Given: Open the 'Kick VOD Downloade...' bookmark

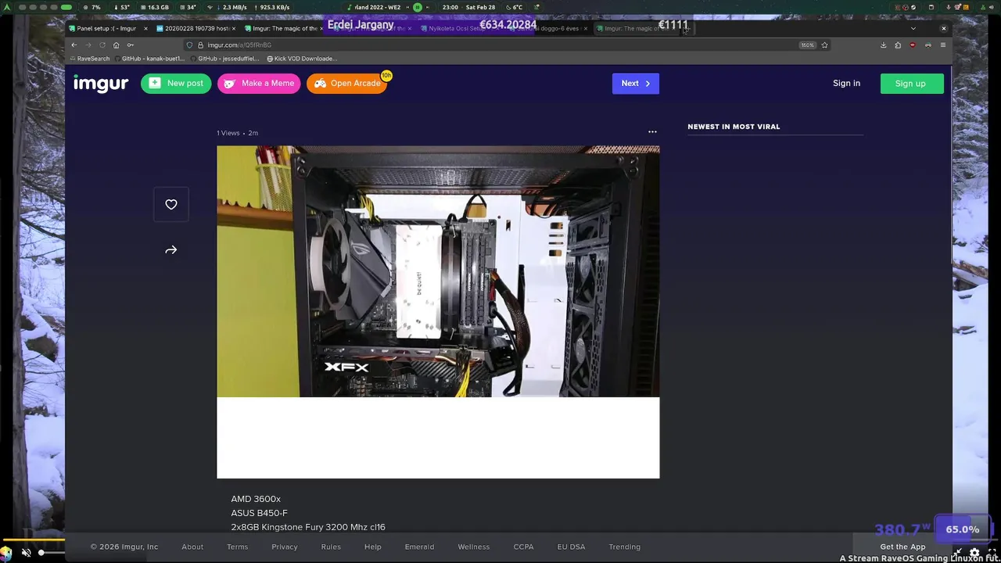Looking at the screenshot, I should 302,59.
